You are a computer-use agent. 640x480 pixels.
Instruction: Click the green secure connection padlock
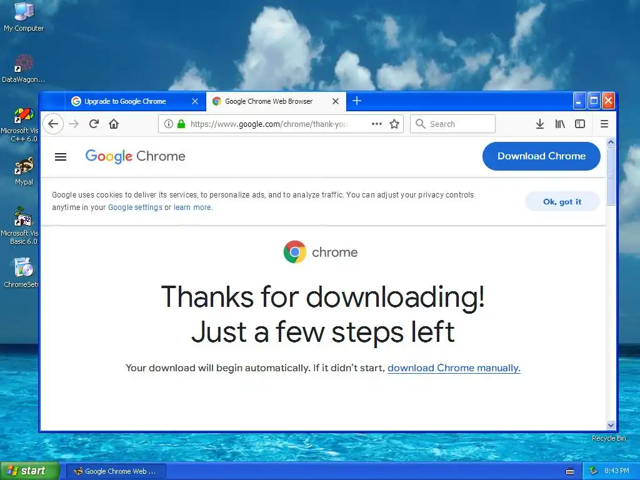(181, 124)
